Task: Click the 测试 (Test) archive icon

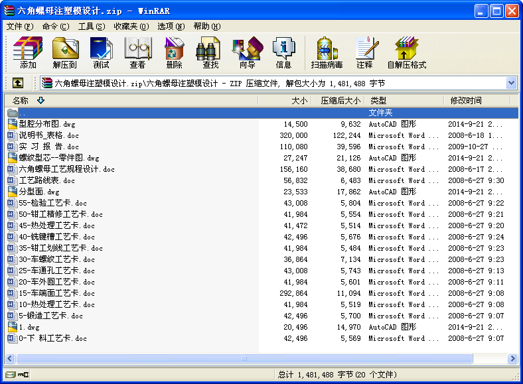Action: click(101, 52)
